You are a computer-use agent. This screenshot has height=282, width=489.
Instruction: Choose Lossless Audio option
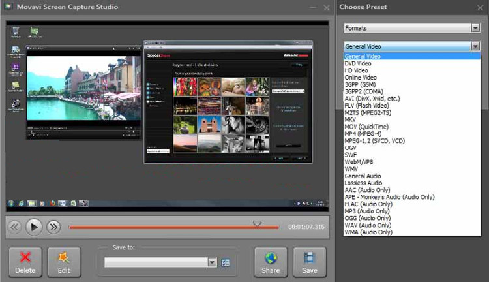tap(412, 183)
